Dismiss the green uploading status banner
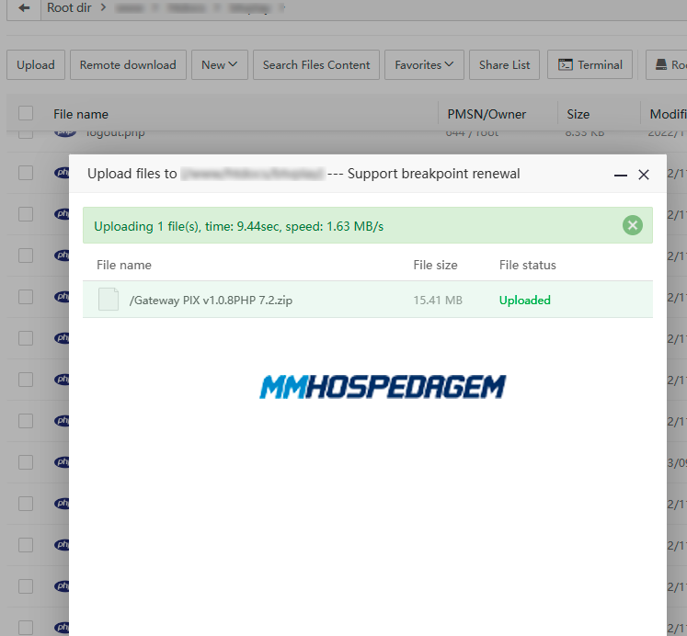The image size is (687, 636). (x=632, y=225)
